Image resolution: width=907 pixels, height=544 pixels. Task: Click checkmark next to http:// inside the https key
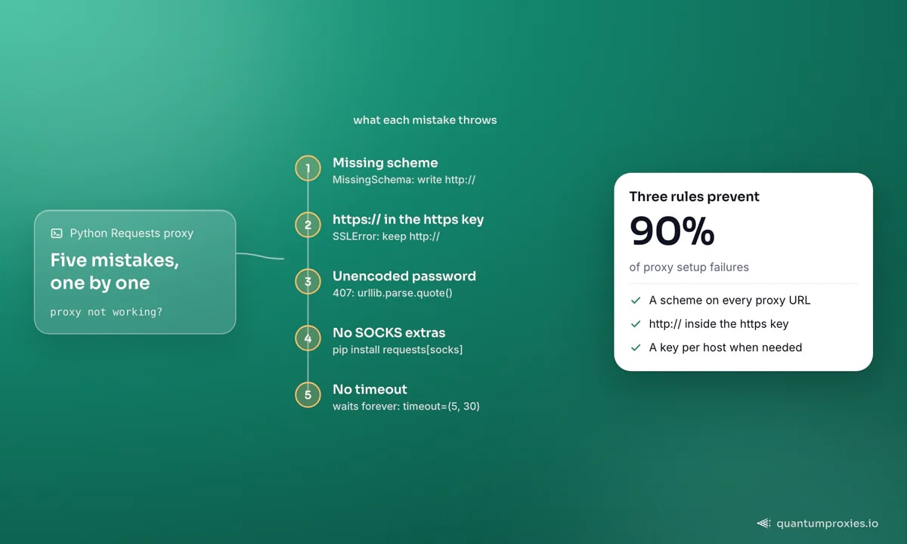pos(636,324)
